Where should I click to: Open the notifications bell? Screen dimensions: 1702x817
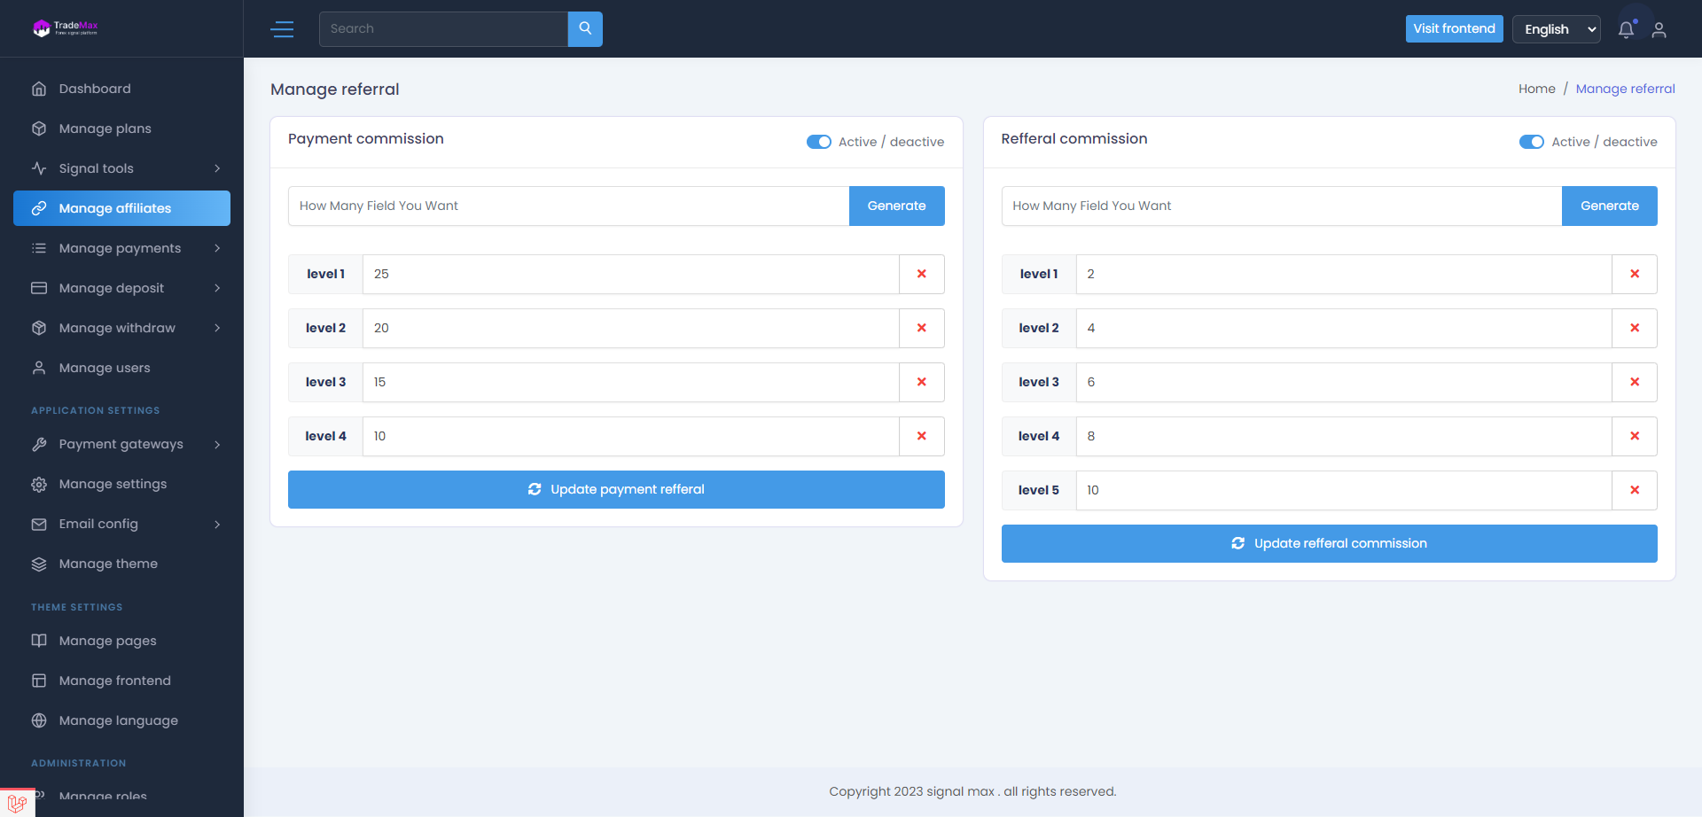(1626, 29)
